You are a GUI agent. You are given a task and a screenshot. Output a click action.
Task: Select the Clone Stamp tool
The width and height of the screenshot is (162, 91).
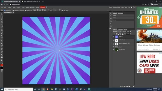[2, 35]
